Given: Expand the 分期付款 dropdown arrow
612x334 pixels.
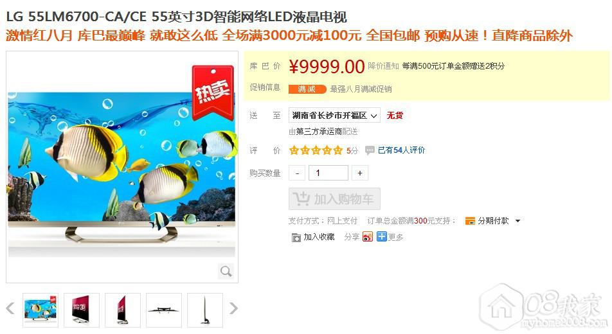Looking at the screenshot, I should pyautogui.click(x=518, y=221).
